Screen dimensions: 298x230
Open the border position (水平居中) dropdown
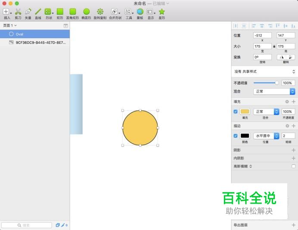(x=266, y=136)
